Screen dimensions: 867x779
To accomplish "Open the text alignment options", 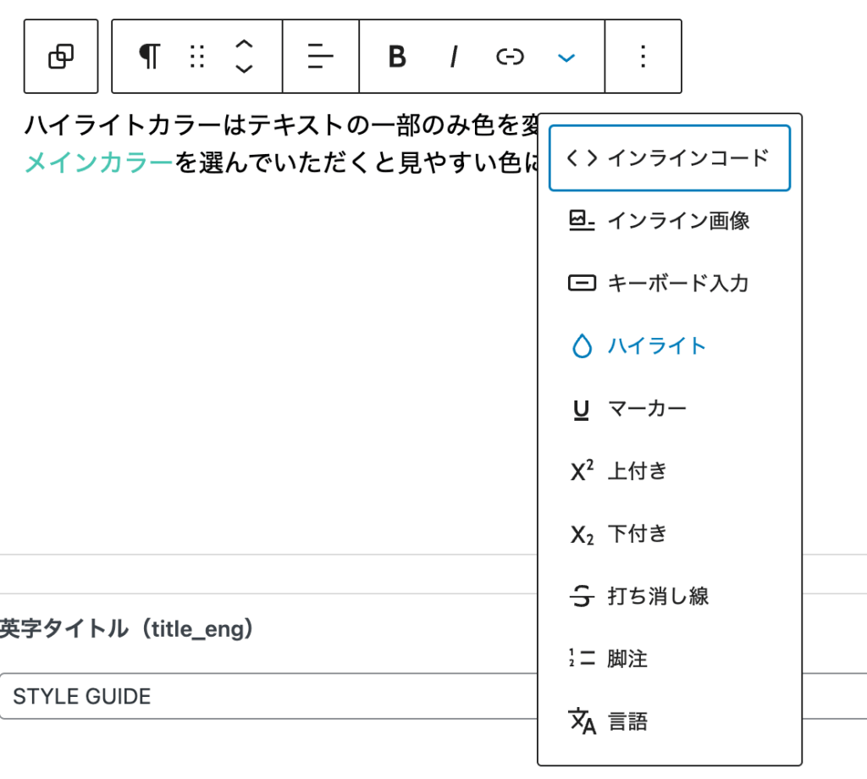I will pyautogui.click(x=321, y=57).
